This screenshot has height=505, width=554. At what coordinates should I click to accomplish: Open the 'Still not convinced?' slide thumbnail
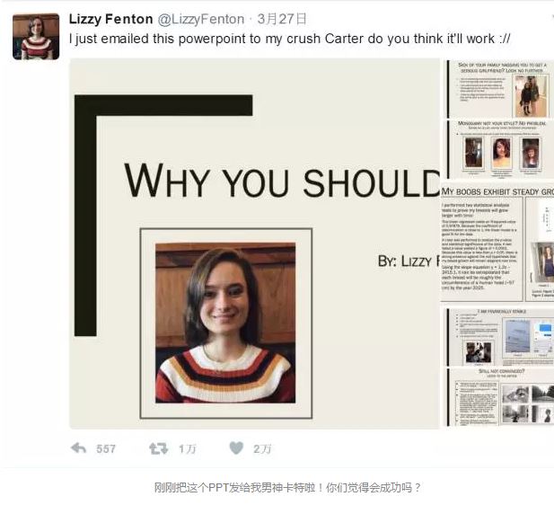[x=498, y=397]
